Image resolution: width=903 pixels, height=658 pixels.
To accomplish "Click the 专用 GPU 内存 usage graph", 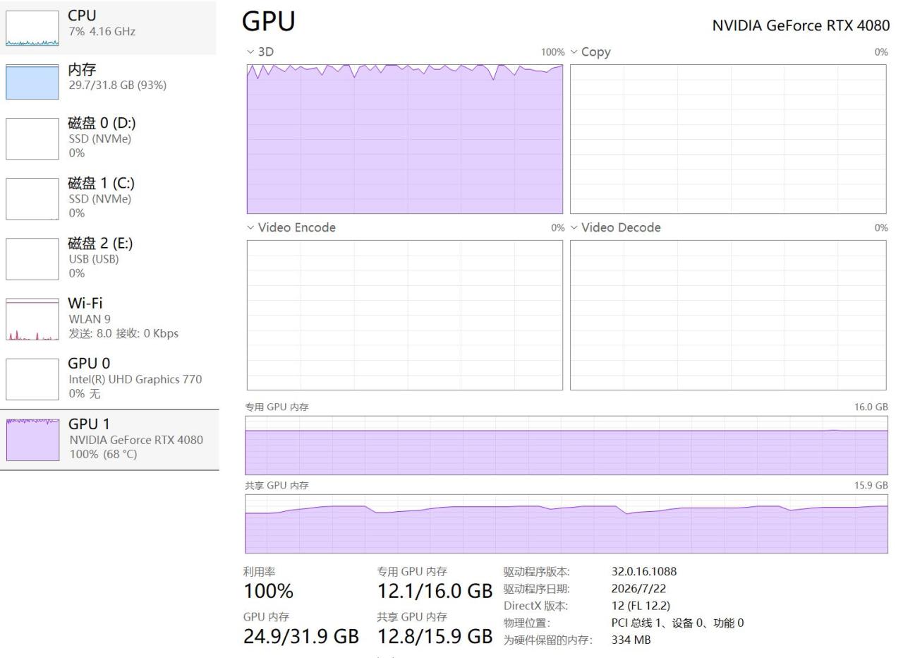I will tap(566, 445).
